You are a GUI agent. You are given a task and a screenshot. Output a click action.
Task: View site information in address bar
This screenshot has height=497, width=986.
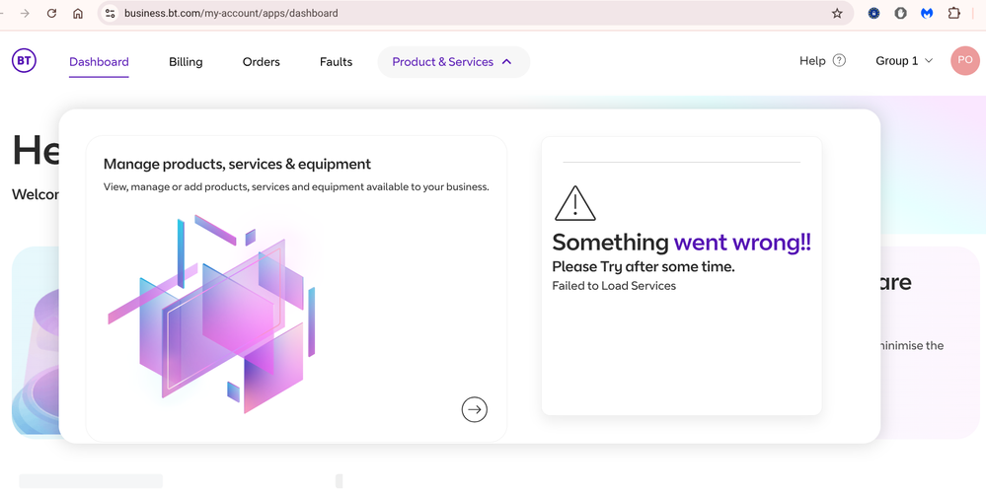pos(111,14)
